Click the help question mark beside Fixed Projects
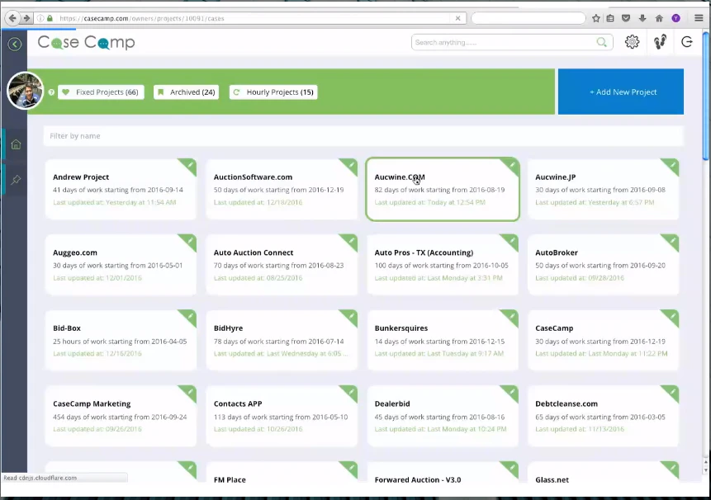Image resolution: width=711 pixels, height=500 pixels. coord(51,92)
